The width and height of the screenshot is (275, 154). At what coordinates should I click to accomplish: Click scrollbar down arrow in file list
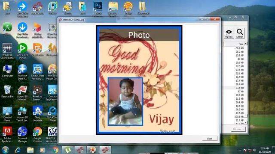246,122
